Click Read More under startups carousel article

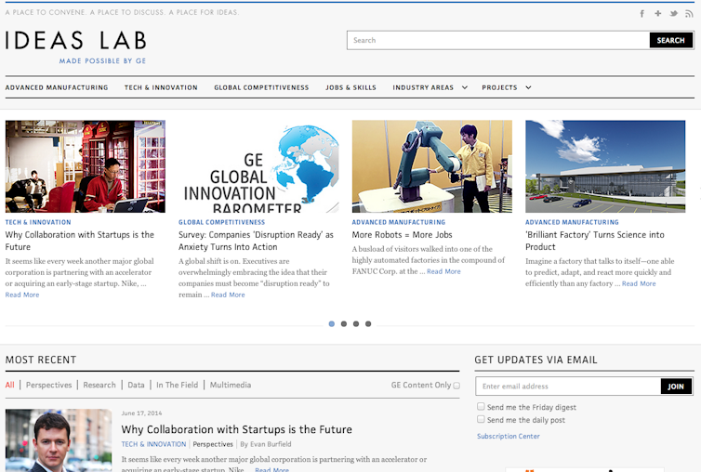pos(22,295)
